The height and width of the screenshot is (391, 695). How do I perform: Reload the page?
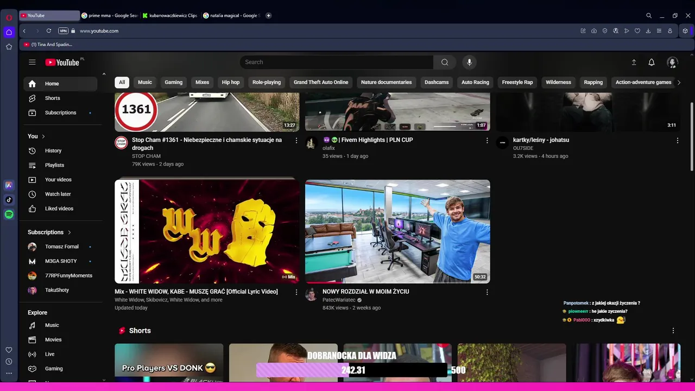[49, 31]
